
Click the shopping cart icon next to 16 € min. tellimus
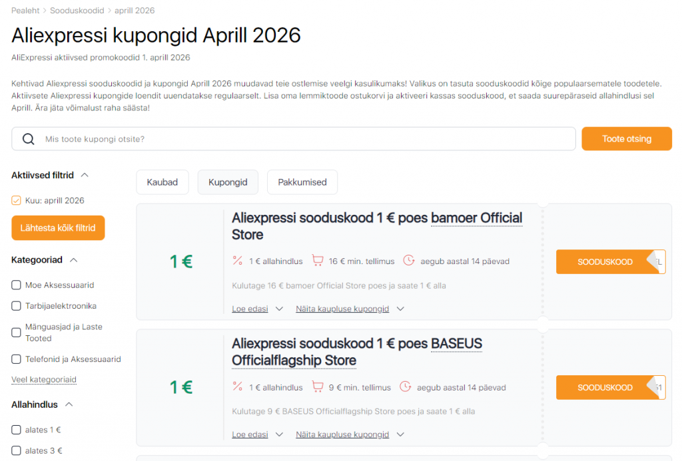coord(318,261)
